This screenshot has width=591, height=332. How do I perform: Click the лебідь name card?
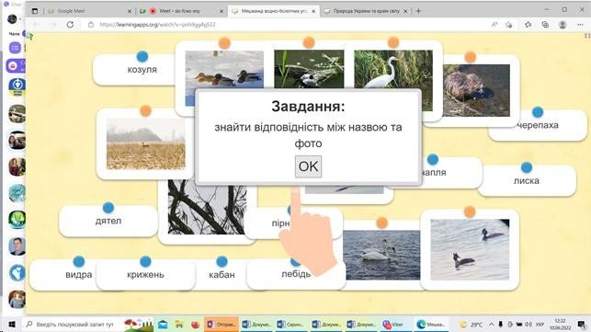(296, 274)
